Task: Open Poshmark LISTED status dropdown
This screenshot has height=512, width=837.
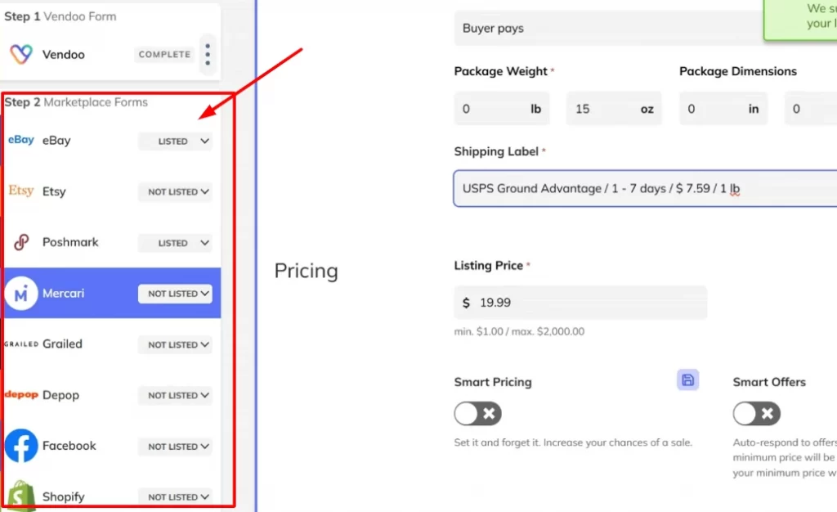Action: click(175, 243)
